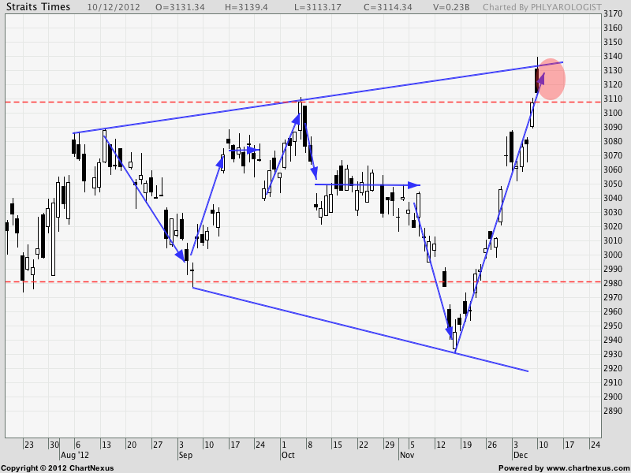Click the Straits Times chart title
This screenshot has height=473, width=631.
[37, 7]
